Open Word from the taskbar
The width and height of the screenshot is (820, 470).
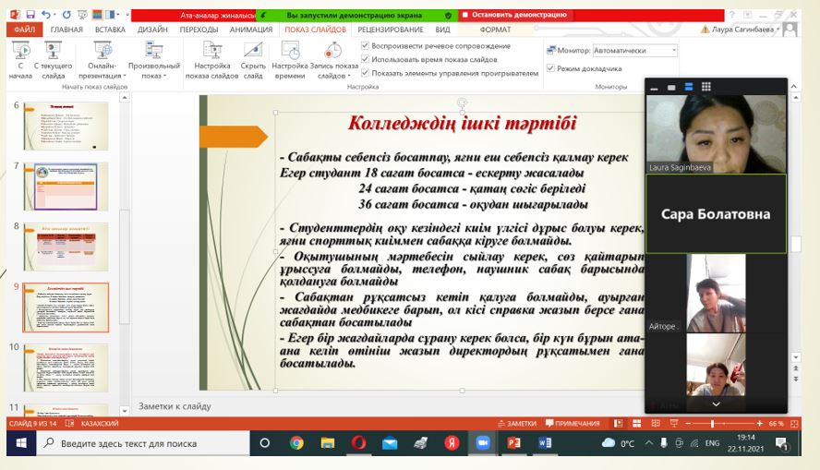545,443
